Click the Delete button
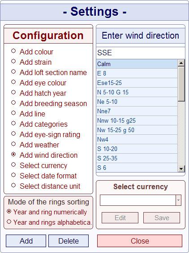This screenshot has height=253, width=189. click(x=69, y=241)
